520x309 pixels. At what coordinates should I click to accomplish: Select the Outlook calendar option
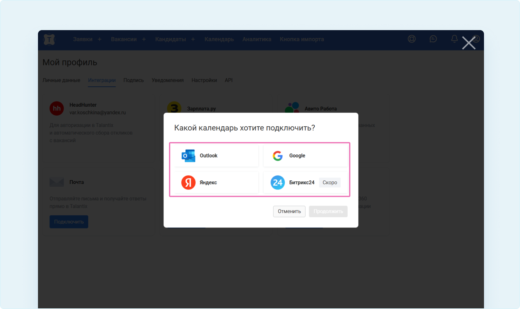click(216, 156)
